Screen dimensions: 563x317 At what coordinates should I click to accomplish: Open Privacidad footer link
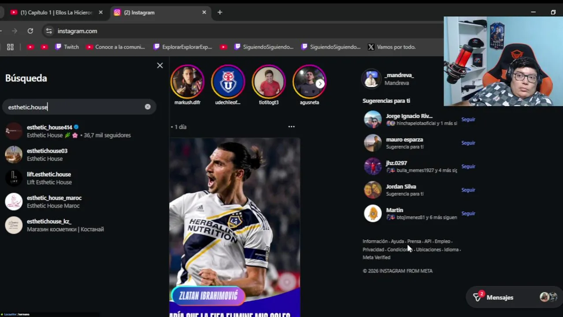point(373,250)
